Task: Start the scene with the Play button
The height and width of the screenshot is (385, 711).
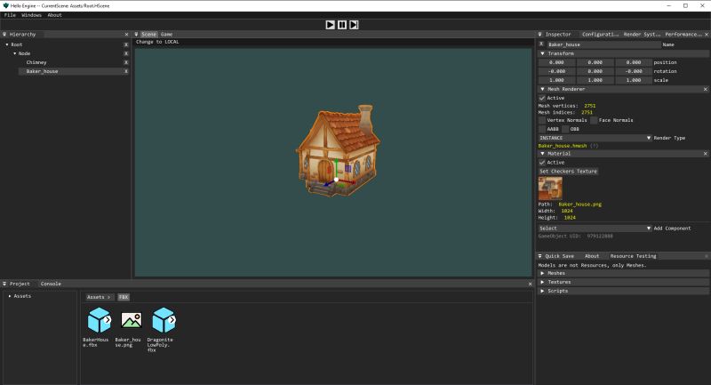Action: tap(330, 25)
